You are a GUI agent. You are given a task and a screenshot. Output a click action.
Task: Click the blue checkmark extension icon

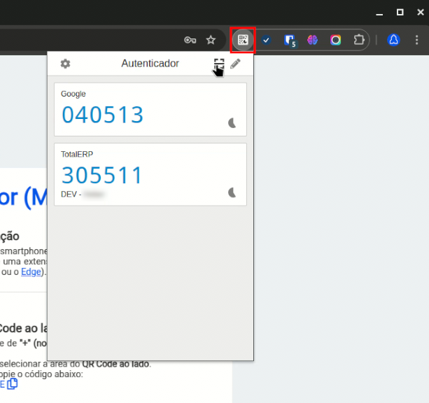[266, 40]
